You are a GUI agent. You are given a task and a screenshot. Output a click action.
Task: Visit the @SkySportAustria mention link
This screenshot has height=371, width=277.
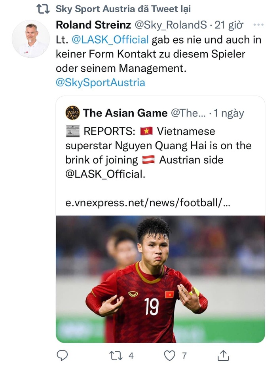(101, 82)
